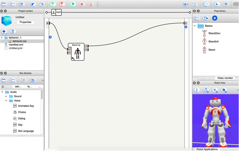
Task: Click the Undo arrow in toolbar
Action: (33, 4)
